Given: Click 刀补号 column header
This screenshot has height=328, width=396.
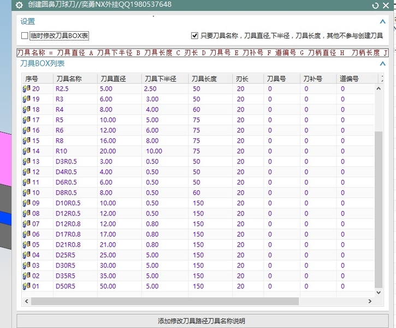Looking at the screenshot, I should [318, 79].
